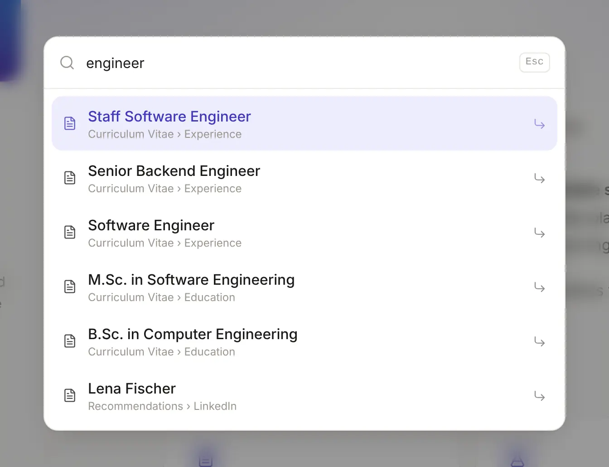Viewport: 609px width, 467px height.
Task: Click the enter arrow on Lena Fischer row
Action: (x=539, y=396)
